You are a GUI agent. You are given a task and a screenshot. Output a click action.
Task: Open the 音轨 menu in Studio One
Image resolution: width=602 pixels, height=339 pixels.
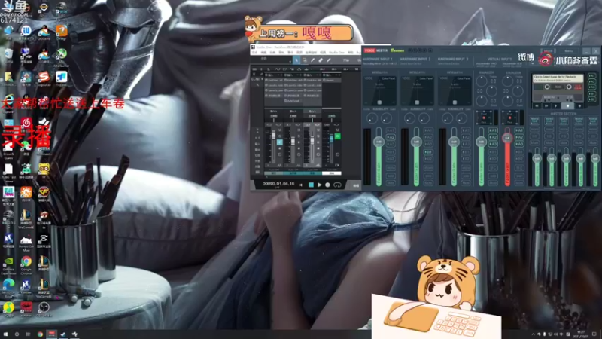(x=281, y=52)
